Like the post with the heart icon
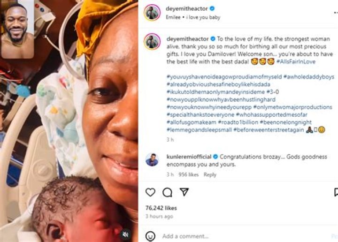Screen dimensions: 338x242 tap(150, 192)
